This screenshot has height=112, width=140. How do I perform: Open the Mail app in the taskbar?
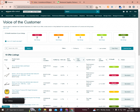[x=56, y=110]
